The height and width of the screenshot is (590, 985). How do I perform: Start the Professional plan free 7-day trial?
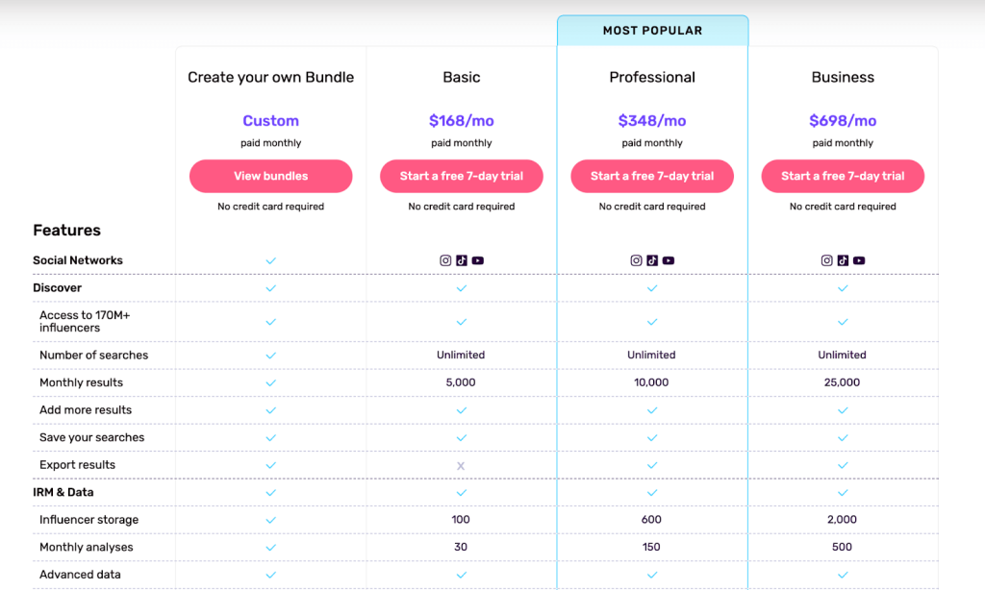coord(652,176)
